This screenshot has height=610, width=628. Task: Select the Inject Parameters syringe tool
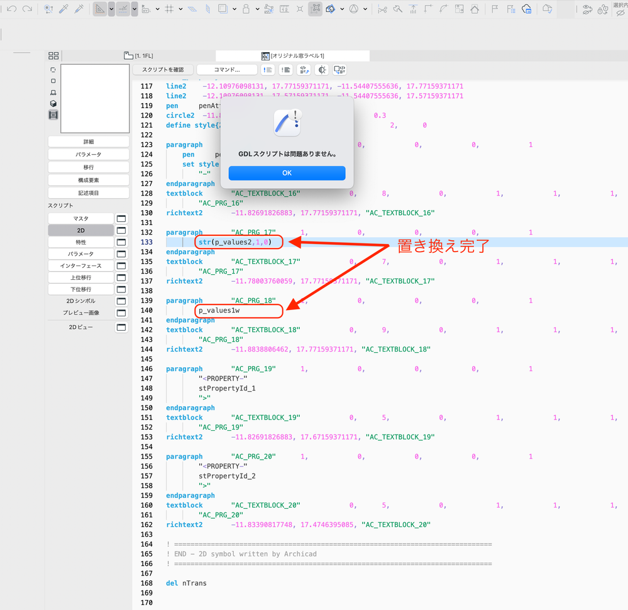(79, 9)
